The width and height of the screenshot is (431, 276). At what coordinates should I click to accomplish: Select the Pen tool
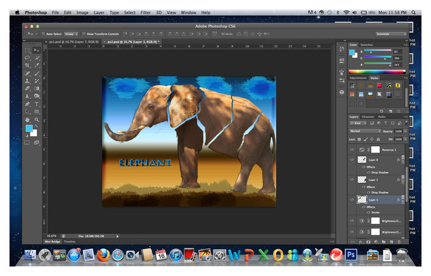[x=27, y=104]
